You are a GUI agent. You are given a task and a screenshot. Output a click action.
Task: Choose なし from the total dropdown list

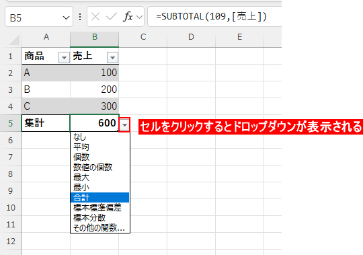(x=99, y=137)
